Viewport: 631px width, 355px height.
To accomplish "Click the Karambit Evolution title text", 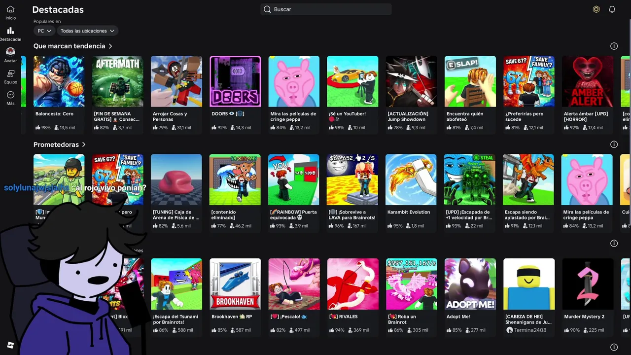I will (409, 212).
